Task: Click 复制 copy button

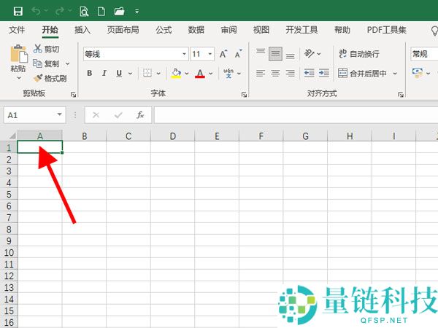Action: coord(47,63)
